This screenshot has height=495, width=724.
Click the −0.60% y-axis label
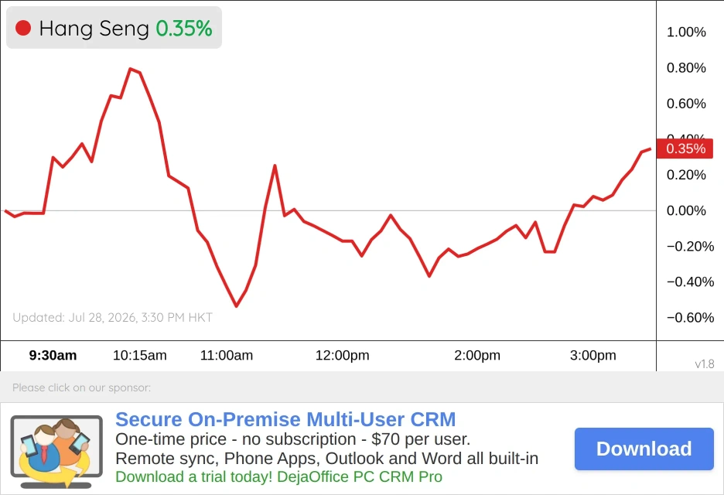[x=690, y=318]
